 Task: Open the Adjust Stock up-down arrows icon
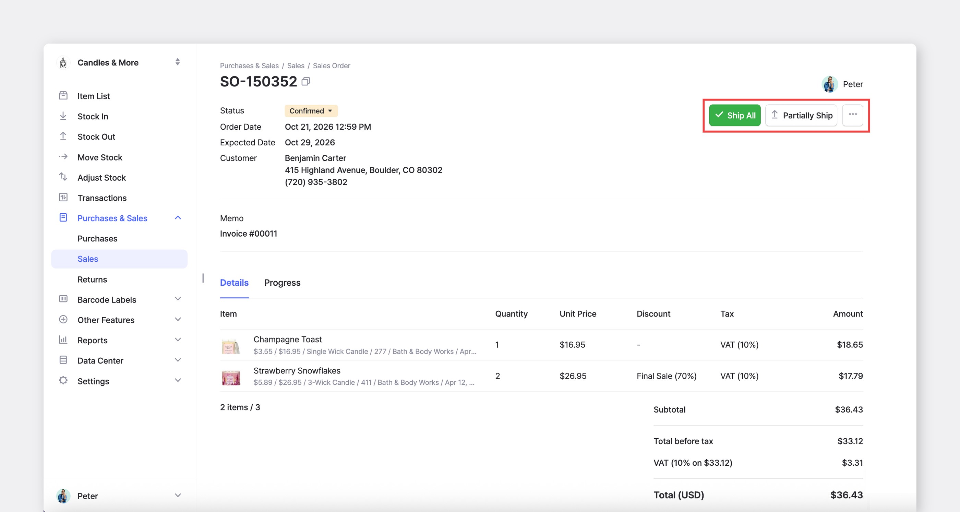63,177
